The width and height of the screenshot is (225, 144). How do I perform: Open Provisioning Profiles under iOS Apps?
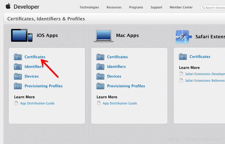pyautogui.click(x=43, y=86)
